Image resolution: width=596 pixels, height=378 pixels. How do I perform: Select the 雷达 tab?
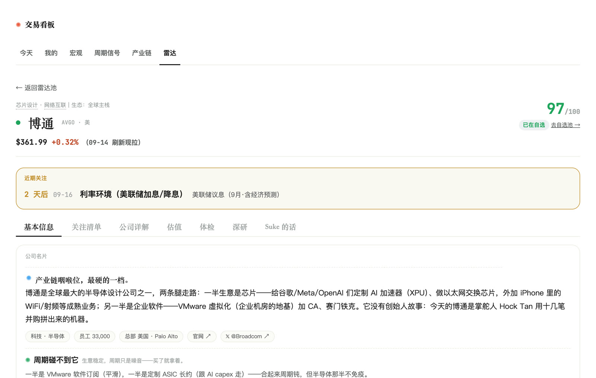[170, 53]
